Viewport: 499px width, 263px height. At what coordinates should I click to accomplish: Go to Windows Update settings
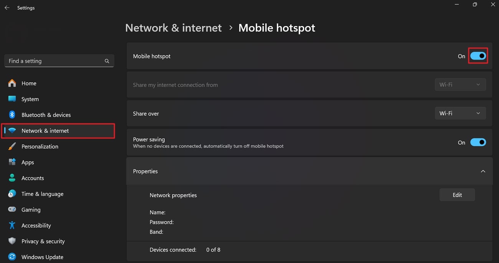[42, 256]
